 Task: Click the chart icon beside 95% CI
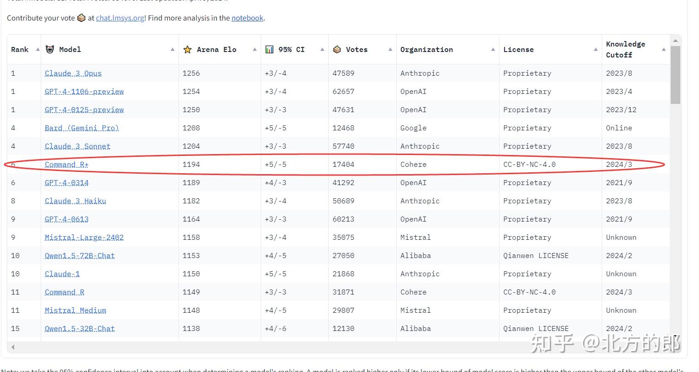click(269, 49)
